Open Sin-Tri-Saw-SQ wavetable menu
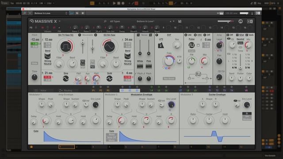Screen dimensions: 283x159 pos(66,35)
